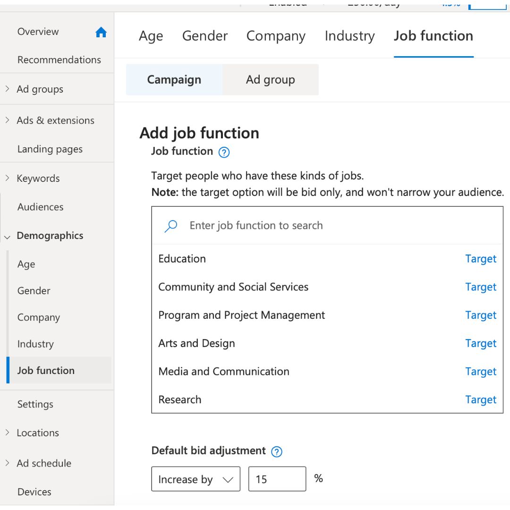Click Target next to Research
Image resolution: width=510 pixels, height=510 pixels.
481,399
